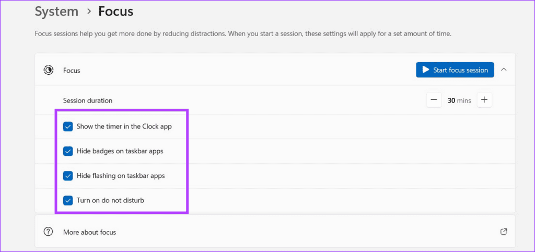Image resolution: width=535 pixels, height=252 pixels.
Task: Uncheck Show the timer in the Clock app
Action: (68, 127)
